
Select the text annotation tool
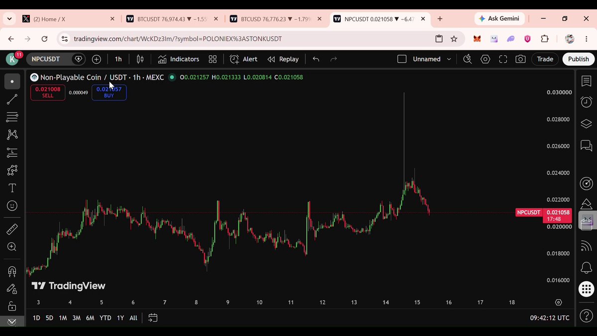12,188
